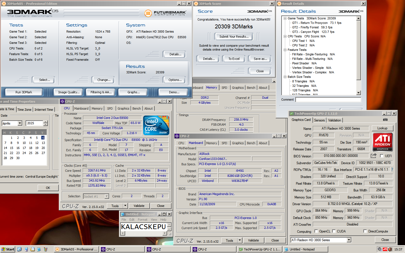Click the To Excel button
The width and height of the screenshot is (405, 253).
click(x=234, y=59)
